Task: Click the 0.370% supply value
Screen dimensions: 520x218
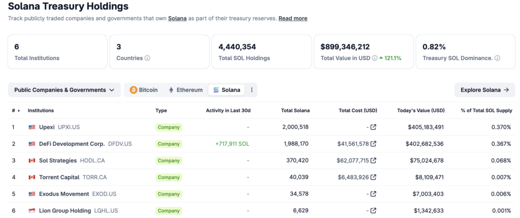Action: 501,127
